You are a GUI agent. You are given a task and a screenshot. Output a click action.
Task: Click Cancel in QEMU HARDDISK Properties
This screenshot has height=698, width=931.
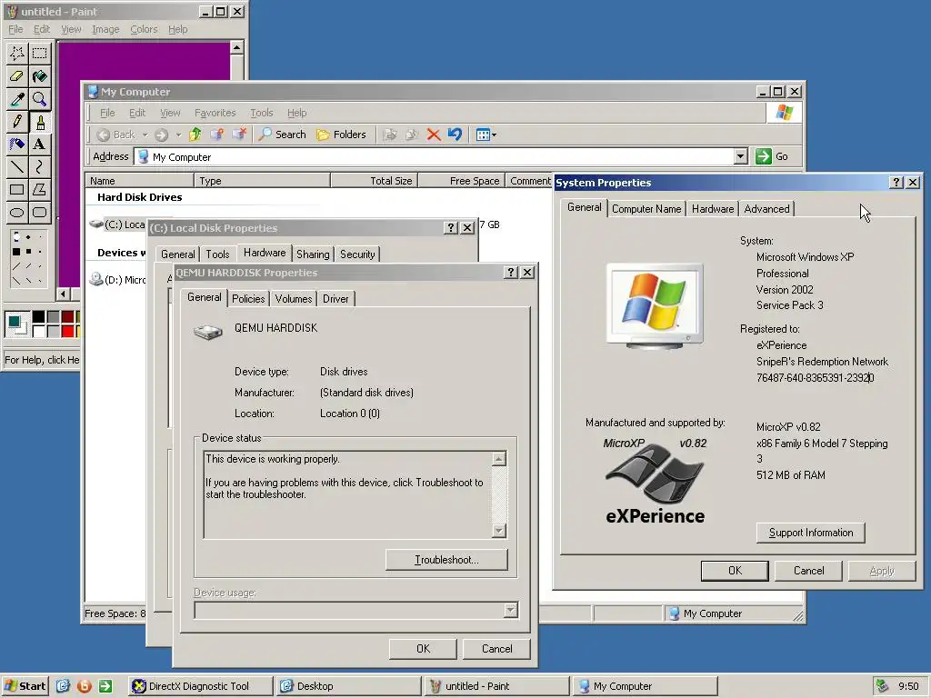(497, 649)
